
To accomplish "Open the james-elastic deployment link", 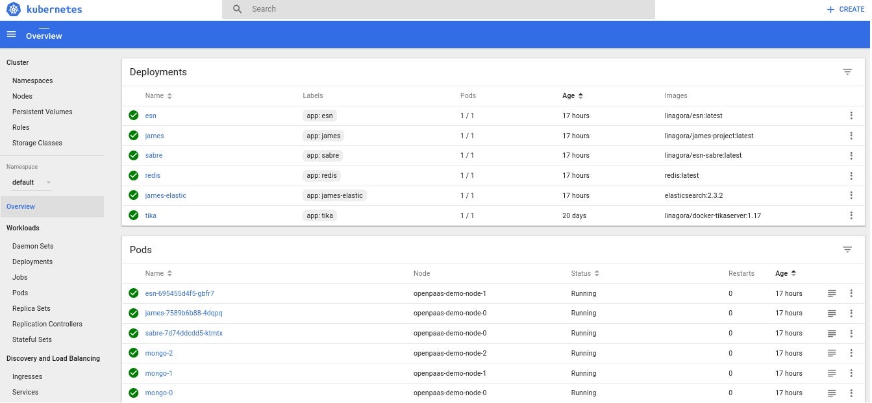I will coord(166,196).
